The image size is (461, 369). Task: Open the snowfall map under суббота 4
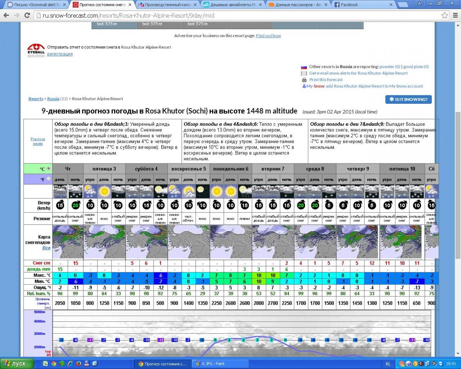tap(146, 242)
